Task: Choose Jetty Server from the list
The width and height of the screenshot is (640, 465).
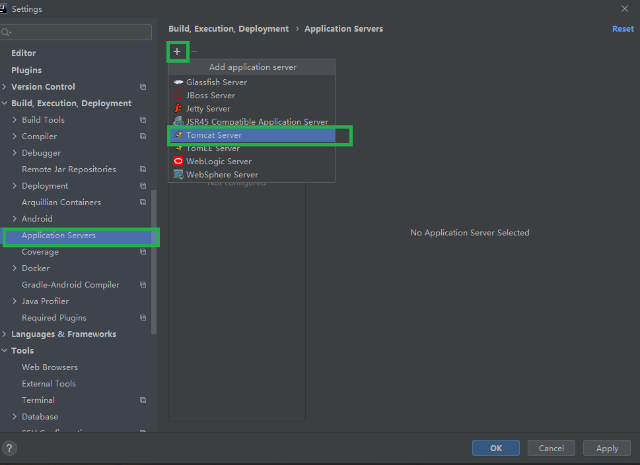Action: (252, 108)
